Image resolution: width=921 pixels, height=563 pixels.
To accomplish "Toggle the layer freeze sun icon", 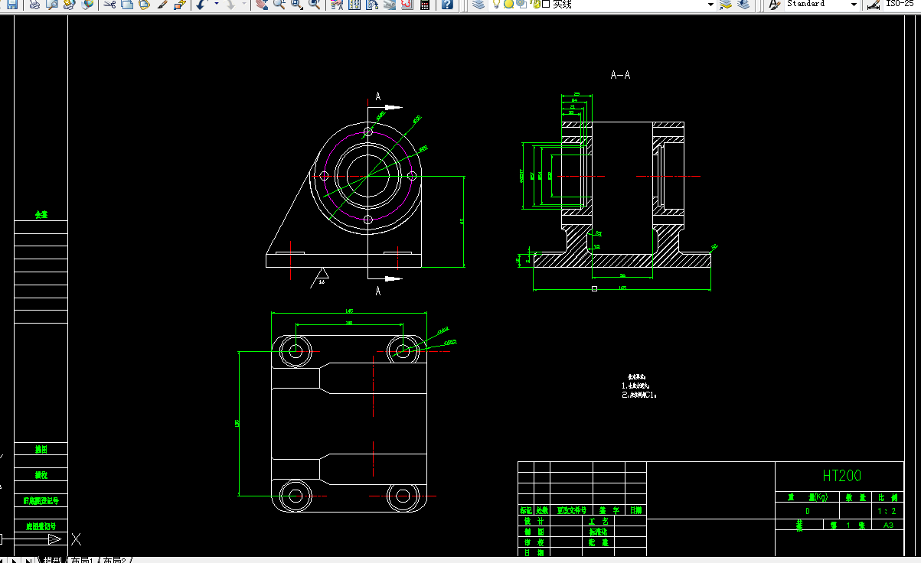I will click(508, 5).
